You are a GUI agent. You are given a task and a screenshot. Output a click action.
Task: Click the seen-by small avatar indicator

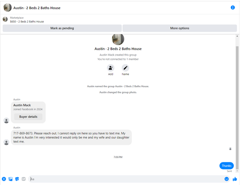coord(230,149)
